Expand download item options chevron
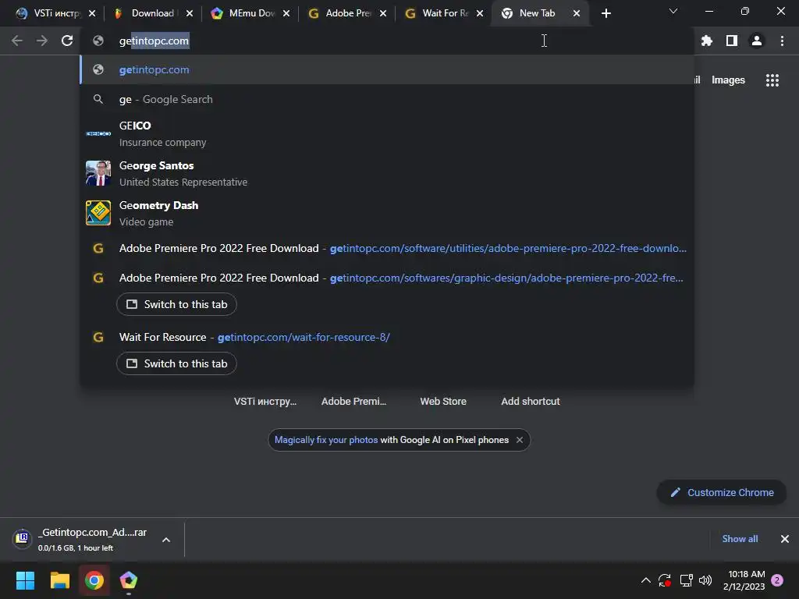This screenshot has height=599, width=799. coord(166,540)
